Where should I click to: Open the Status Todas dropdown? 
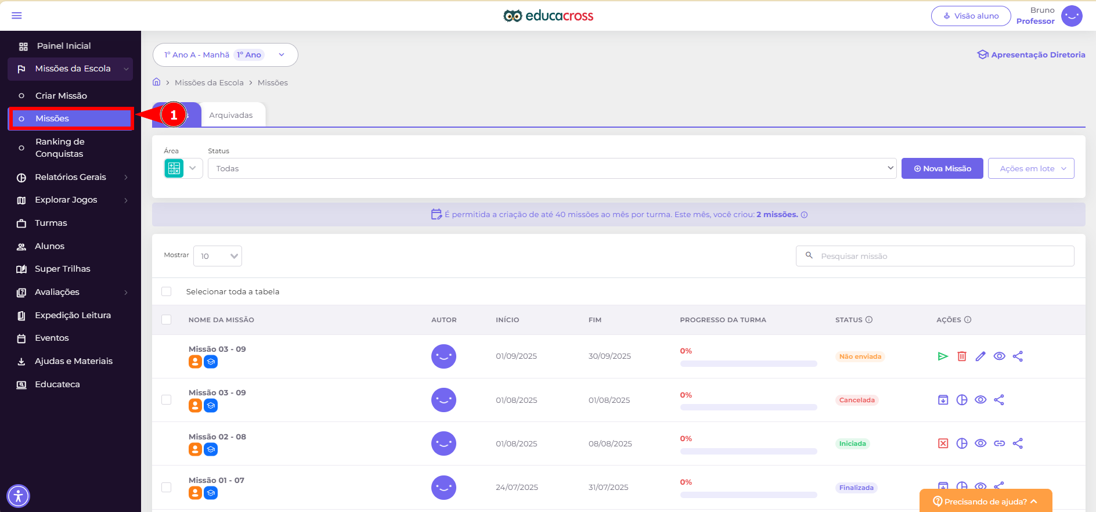552,168
